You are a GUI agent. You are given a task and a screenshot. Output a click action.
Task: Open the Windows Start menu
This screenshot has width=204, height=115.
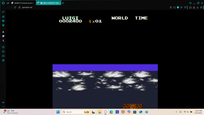[58, 112]
